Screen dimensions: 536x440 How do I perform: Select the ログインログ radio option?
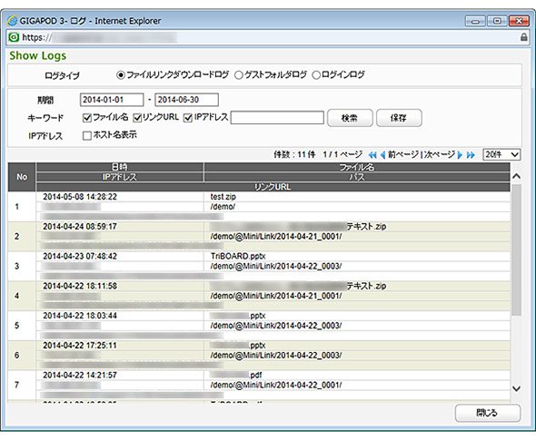coord(316,75)
